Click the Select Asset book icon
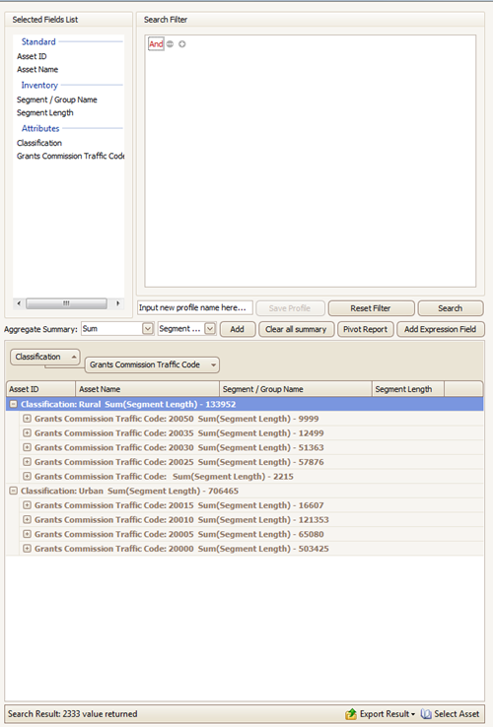 [426, 713]
